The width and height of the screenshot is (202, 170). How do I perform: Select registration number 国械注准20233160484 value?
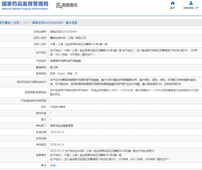pyautogui.click(x=63, y=32)
